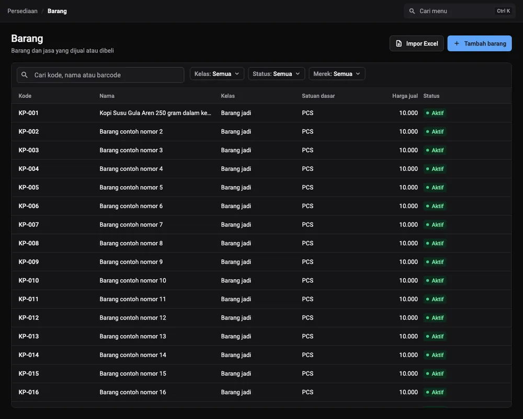
Task: Click PCS unit in KP-011 row
Action: pos(308,299)
